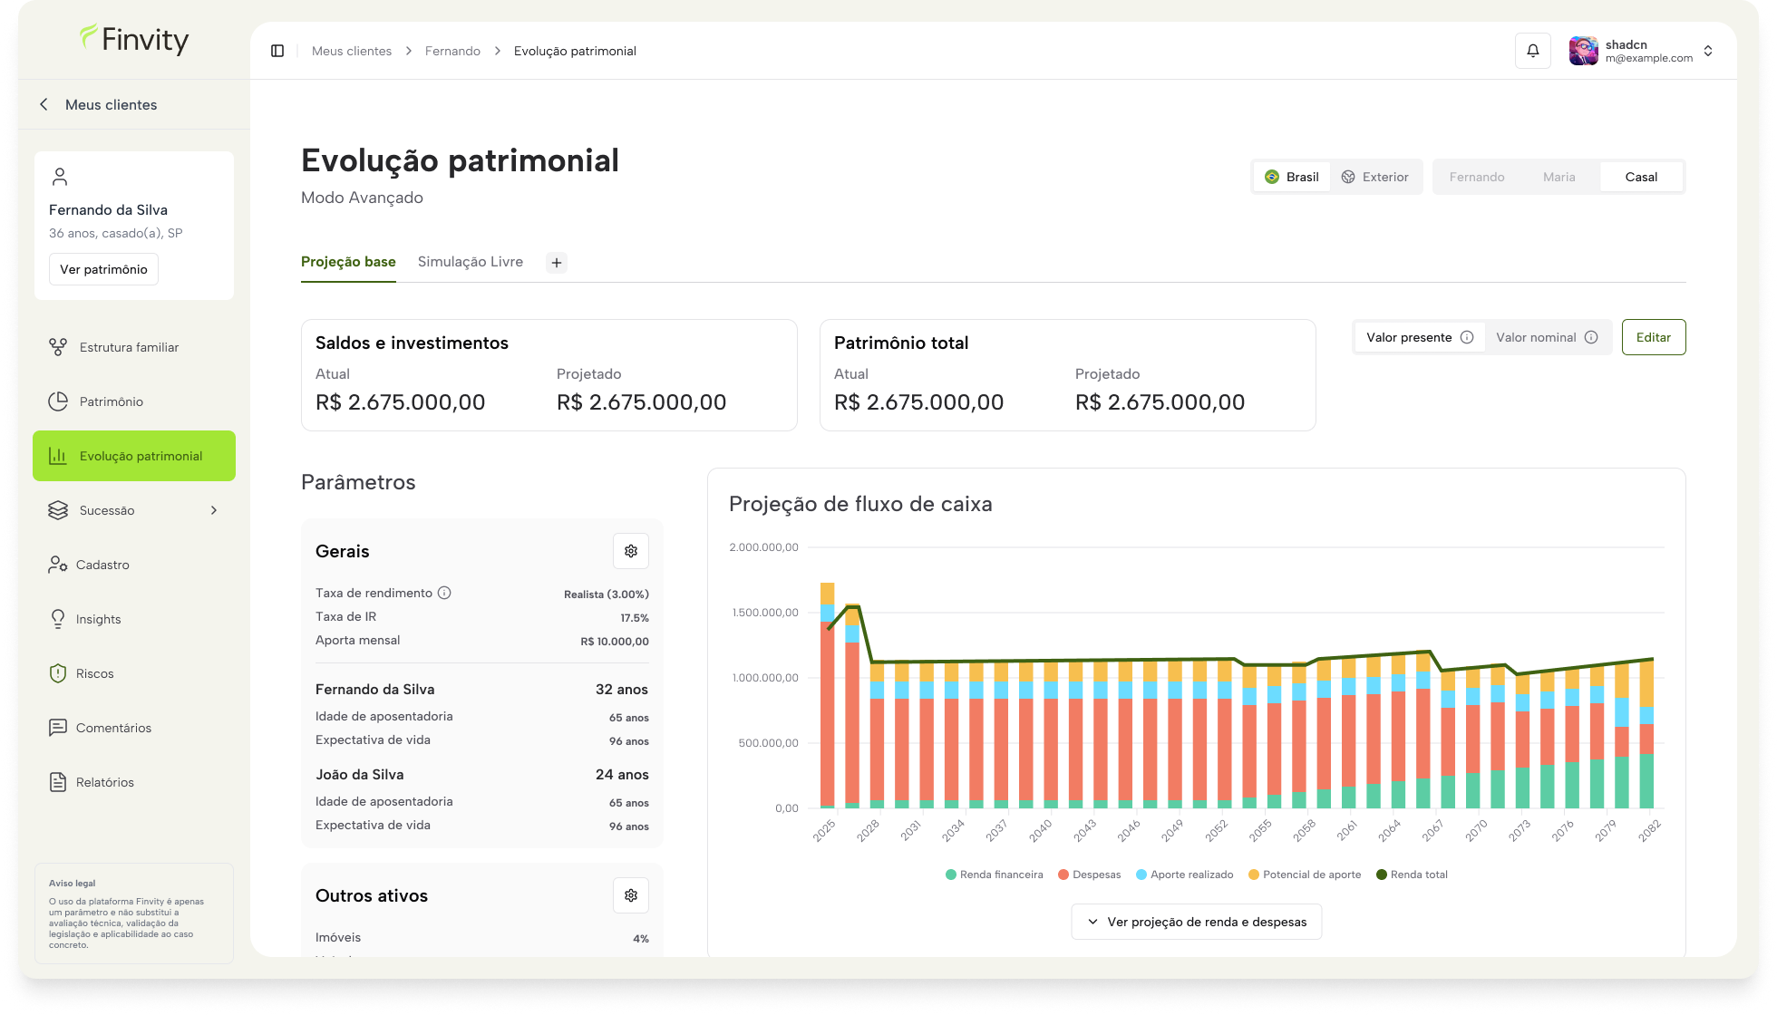Image resolution: width=1777 pixels, height=1015 pixels.
Task: Open the notifications bell
Action: coord(1532,51)
